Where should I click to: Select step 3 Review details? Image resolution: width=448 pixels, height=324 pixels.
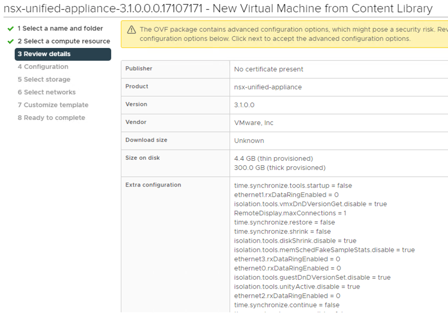(x=63, y=54)
